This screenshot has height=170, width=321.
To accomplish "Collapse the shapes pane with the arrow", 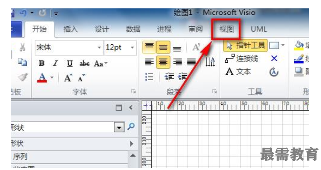I will click(131, 107).
